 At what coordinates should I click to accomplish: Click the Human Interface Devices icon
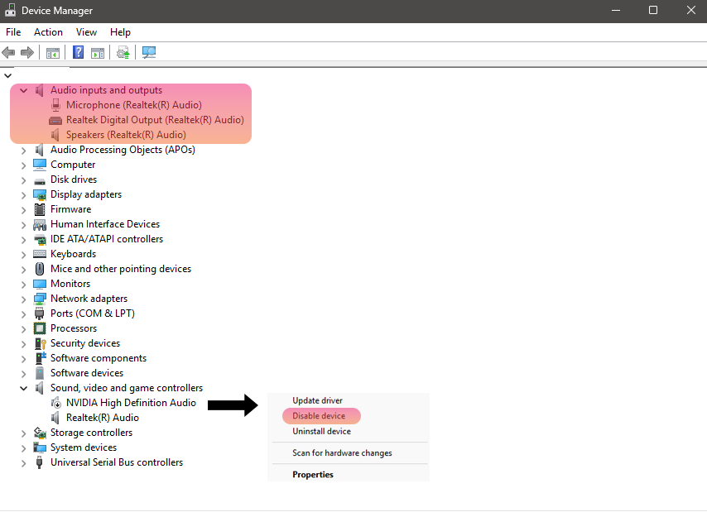(40, 224)
